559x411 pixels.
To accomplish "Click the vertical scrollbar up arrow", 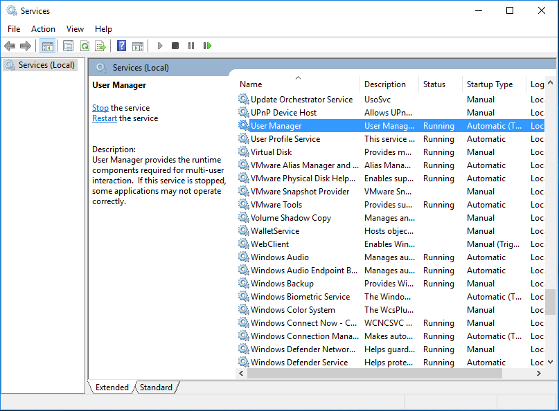I will coord(551,83).
